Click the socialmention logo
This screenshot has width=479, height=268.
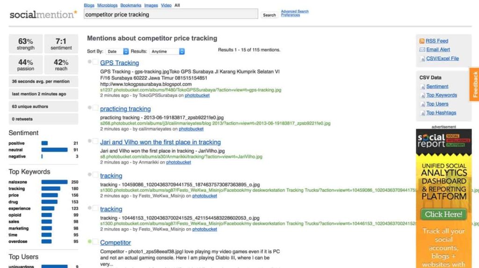click(x=43, y=14)
